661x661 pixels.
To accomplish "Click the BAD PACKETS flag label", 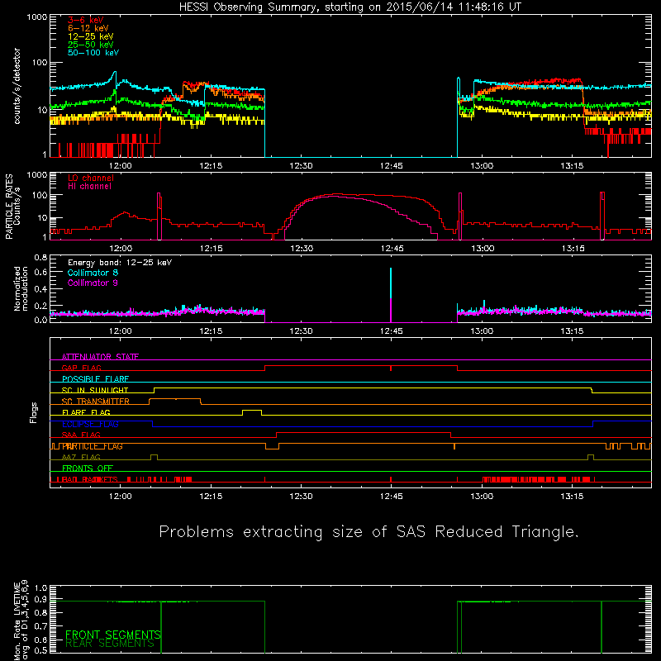I will click(x=90, y=479).
